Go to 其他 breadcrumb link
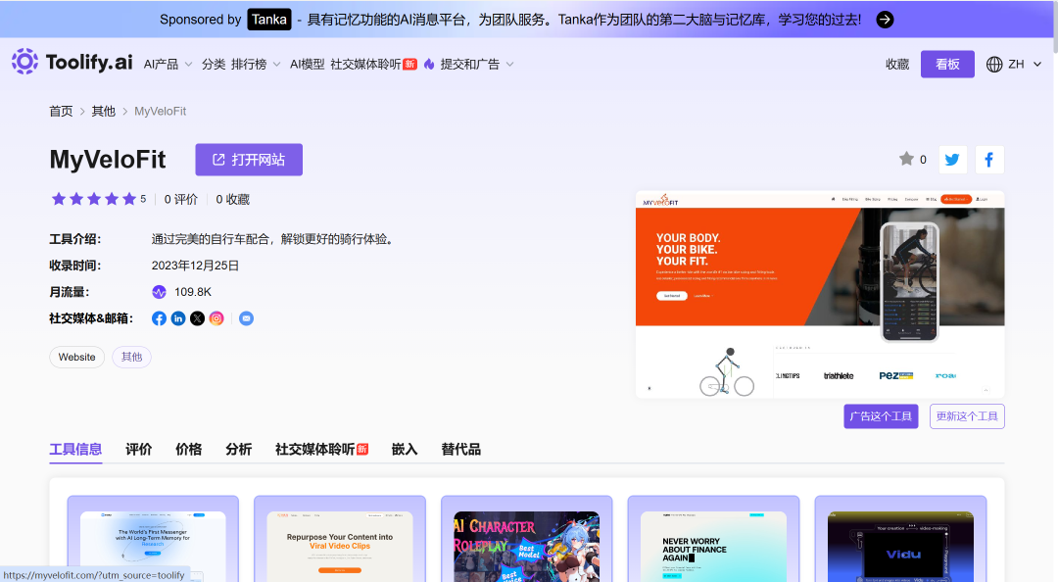The height and width of the screenshot is (582, 1058). click(x=103, y=112)
